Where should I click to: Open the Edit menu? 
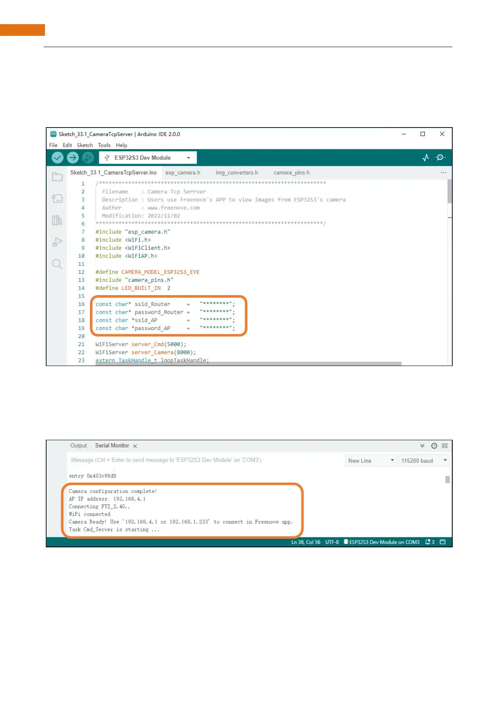tap(67, 145)
